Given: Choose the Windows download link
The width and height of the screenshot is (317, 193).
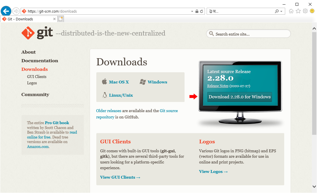Looking at the screenshot, I should [x=157, y=82].
